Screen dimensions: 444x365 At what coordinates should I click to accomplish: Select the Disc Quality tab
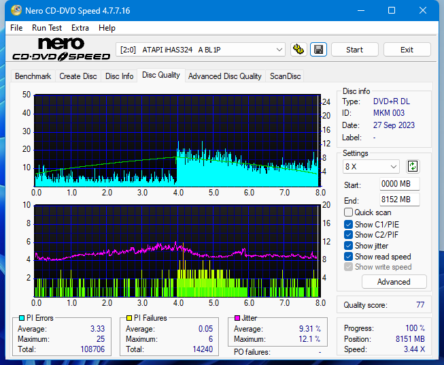click(161, 75)
